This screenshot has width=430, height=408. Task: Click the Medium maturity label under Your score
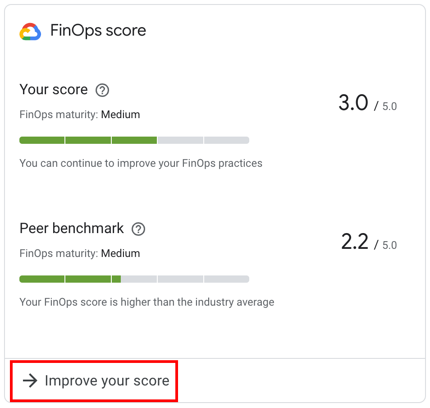[x=120, y=115]
